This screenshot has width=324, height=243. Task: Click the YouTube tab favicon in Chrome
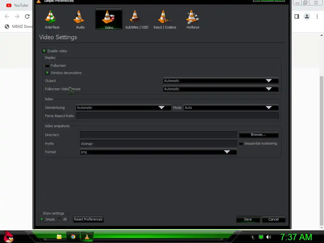pyautogui.click(x=9, y=5)
